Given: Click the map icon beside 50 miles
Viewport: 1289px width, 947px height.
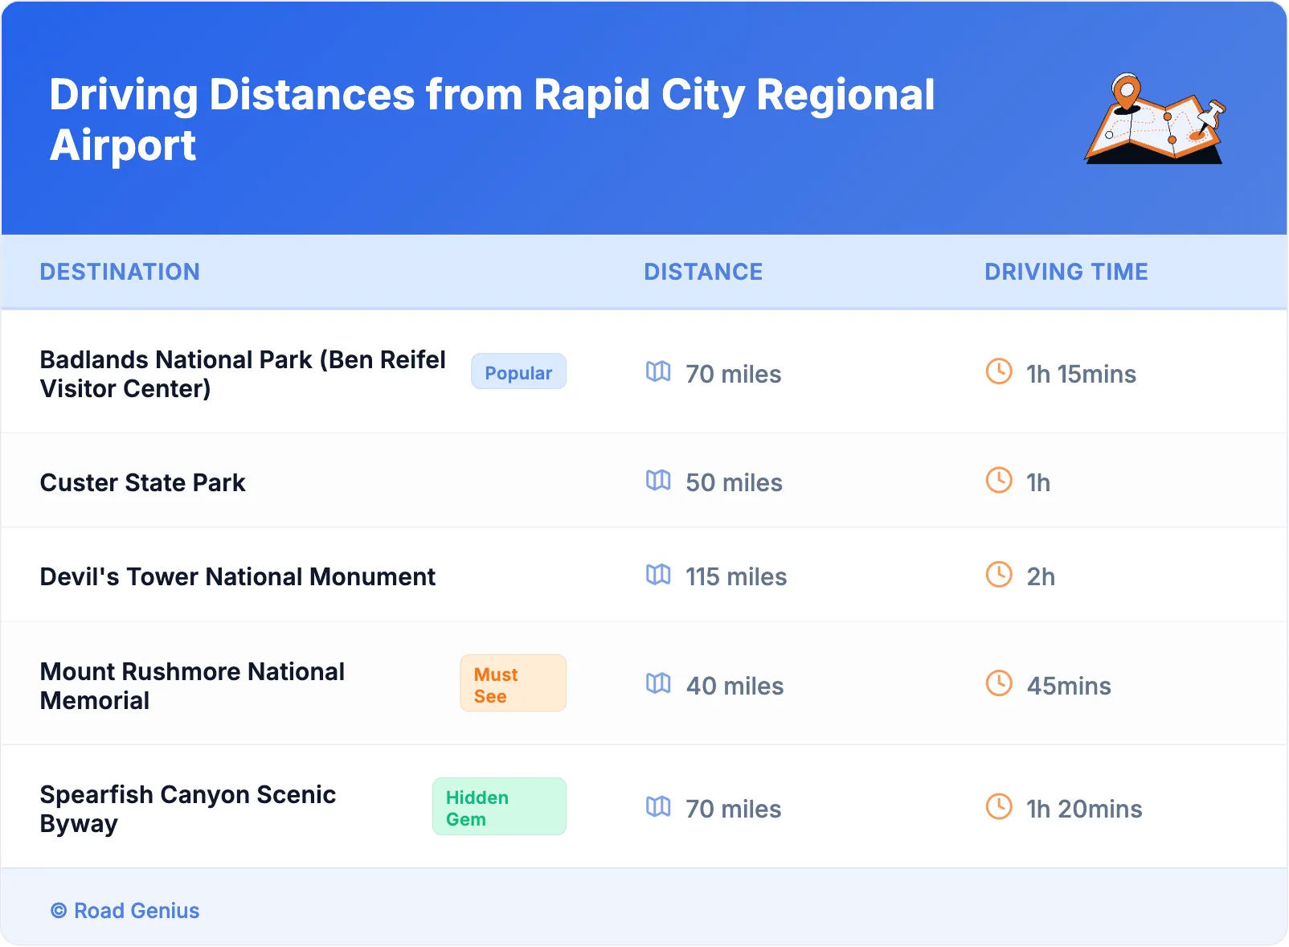Looking at the screenshot, I should [658, 480].
